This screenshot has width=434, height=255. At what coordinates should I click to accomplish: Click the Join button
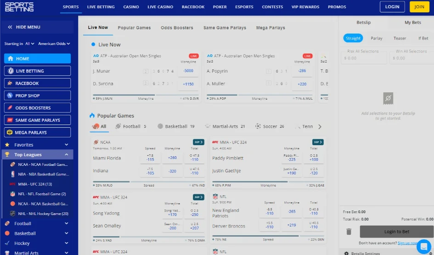coord(419,7)
